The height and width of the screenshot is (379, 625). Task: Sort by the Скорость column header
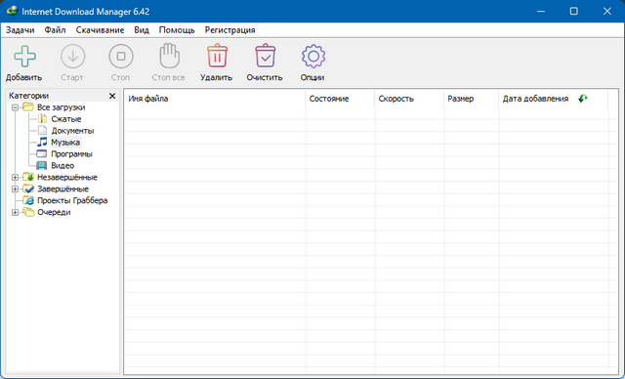click(x=409, y=99)
